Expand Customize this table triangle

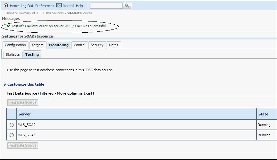point(5,84)
